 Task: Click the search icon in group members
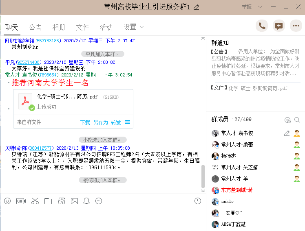[297, 120]
